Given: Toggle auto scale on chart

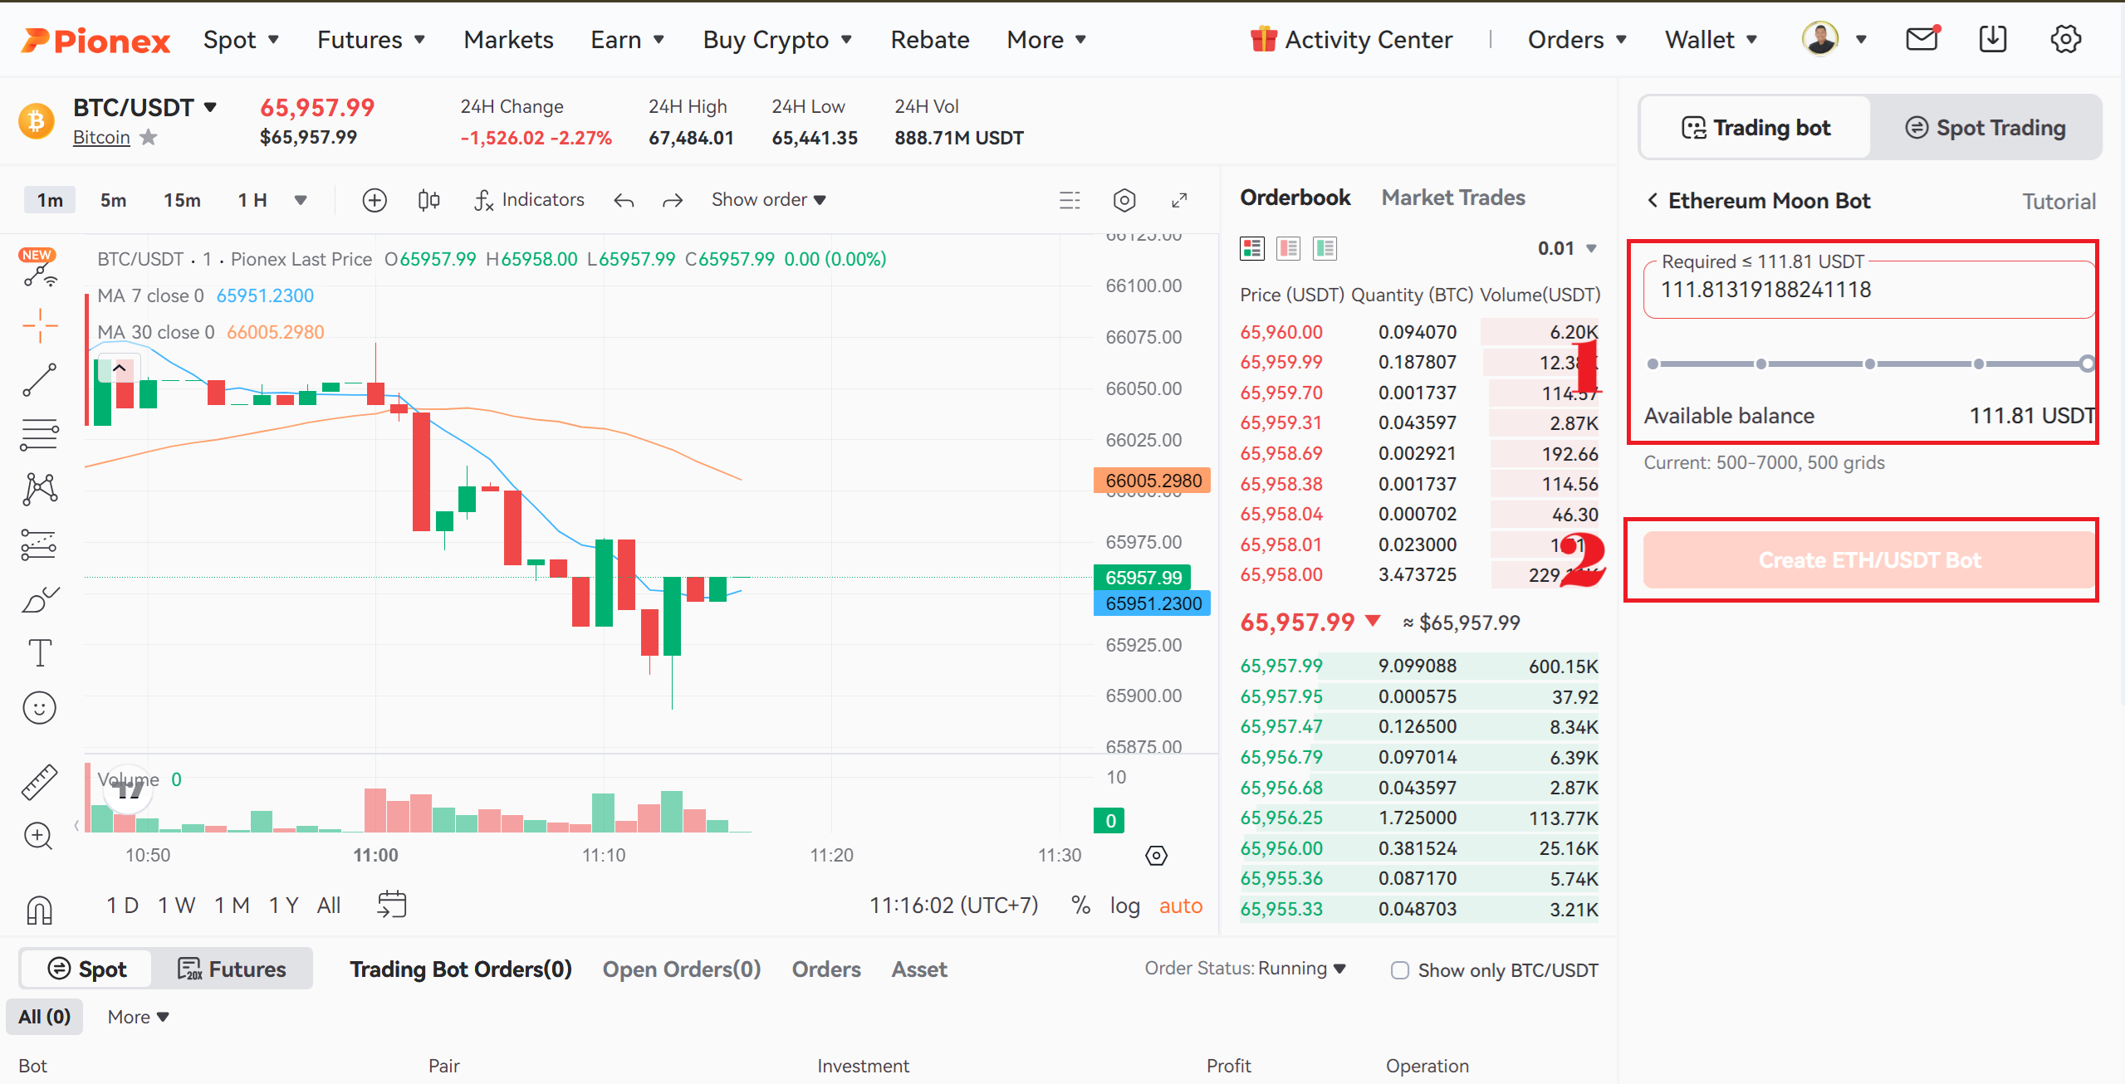Looking at the screenshot, I should pyautogui.click(x=1181, y=906).
